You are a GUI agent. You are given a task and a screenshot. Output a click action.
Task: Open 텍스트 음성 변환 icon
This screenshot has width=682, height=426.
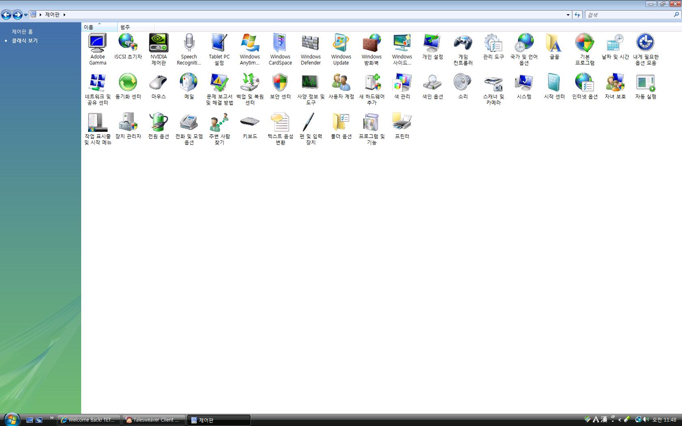point(280,123)
